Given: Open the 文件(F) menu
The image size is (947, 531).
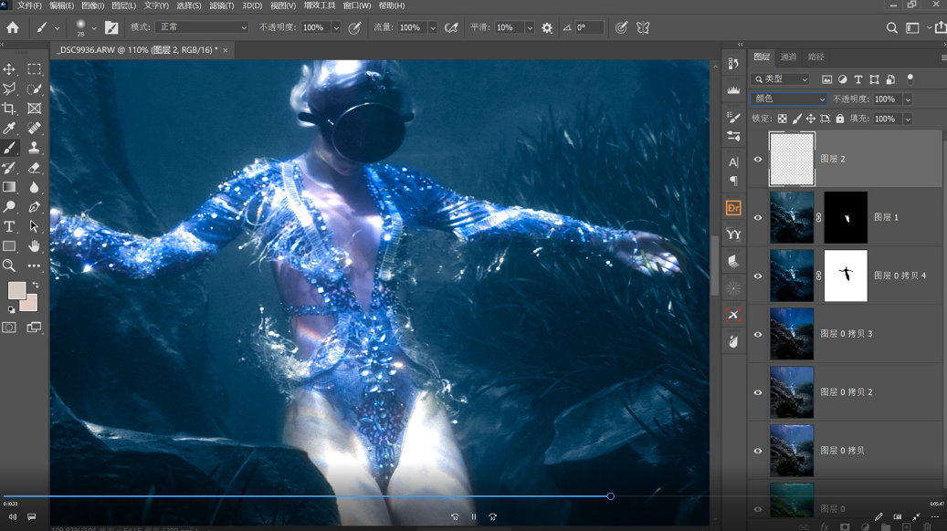Looking at the screenshot, I should coord(29,5).
